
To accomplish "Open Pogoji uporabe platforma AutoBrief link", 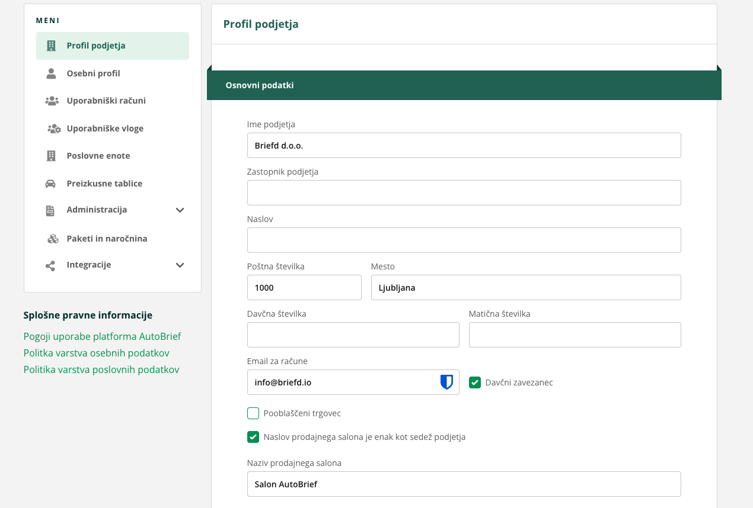I will pos(102,336).
